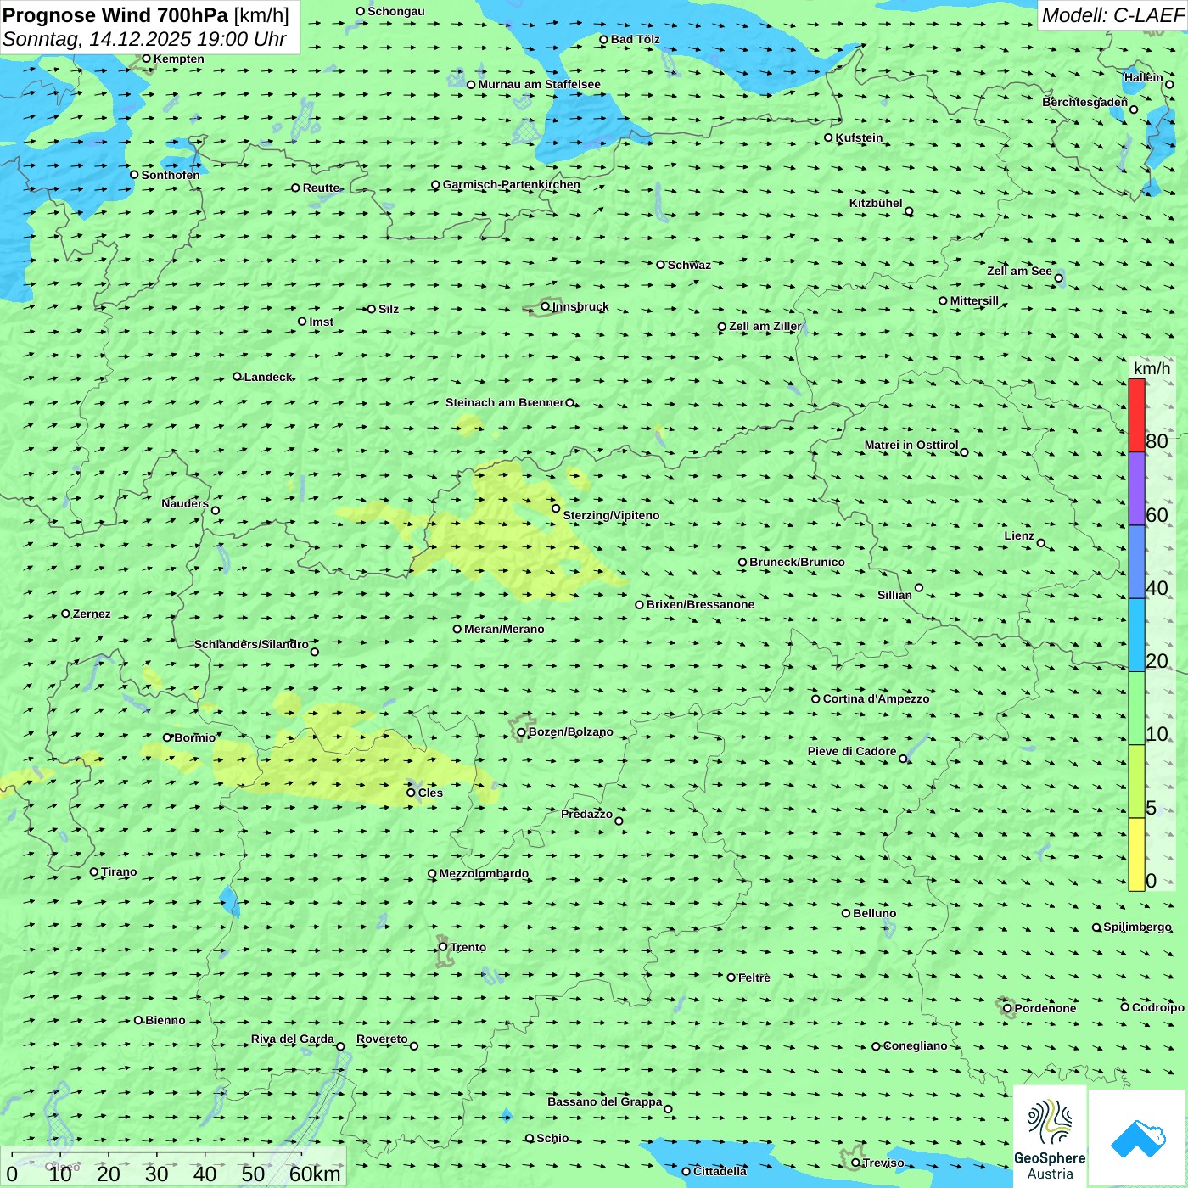Screen dimensions: 1188x1188
Task: Click the 'Bad Tölz' town label
Action: click(x=636, y=39)
